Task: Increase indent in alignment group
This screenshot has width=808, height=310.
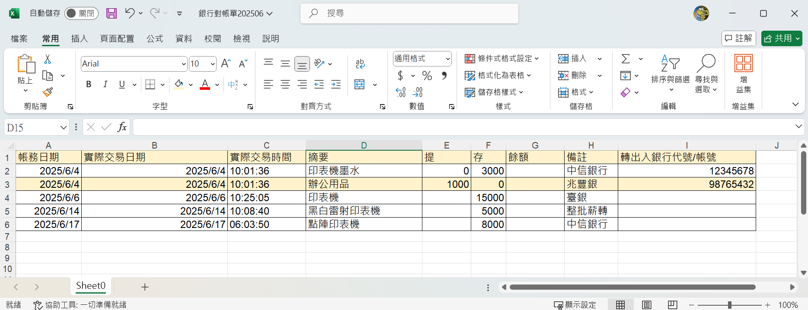Action: click(336, 84)
